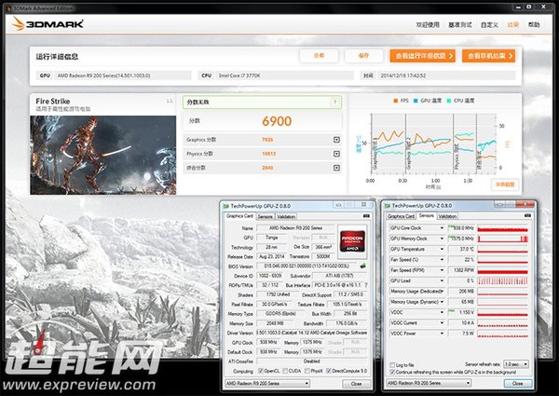Viewport: 559px width, 396px height.
Task: Click the help icon on invalid score banner
Action: coord(335,102)
